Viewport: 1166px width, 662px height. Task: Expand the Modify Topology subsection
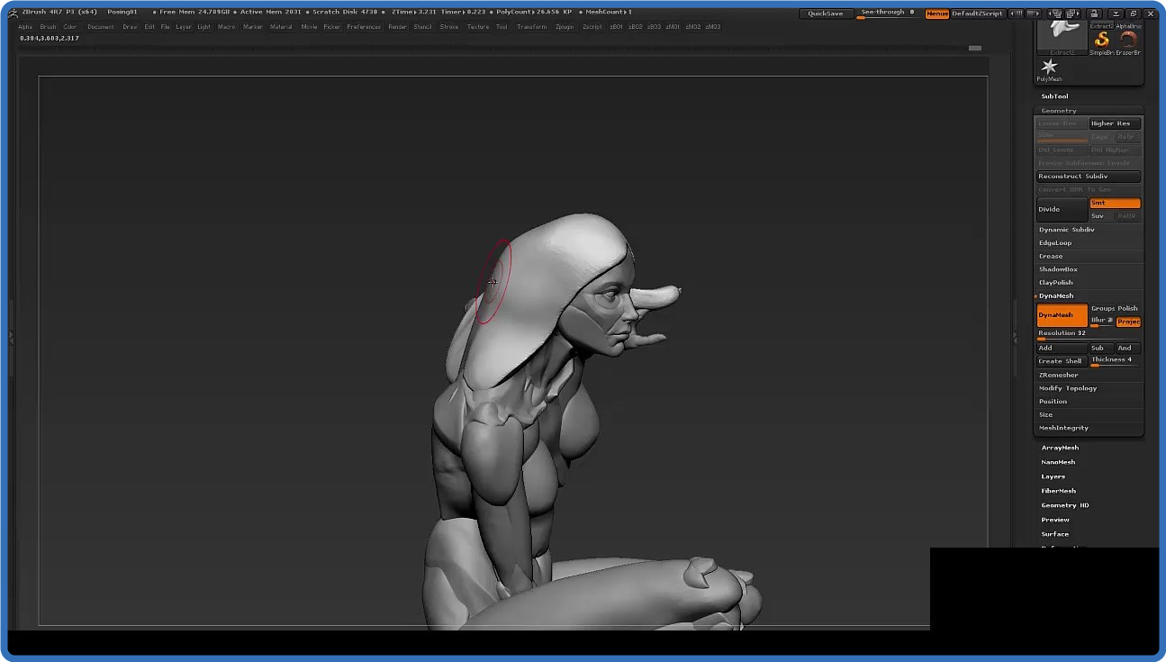point(1068,388)
